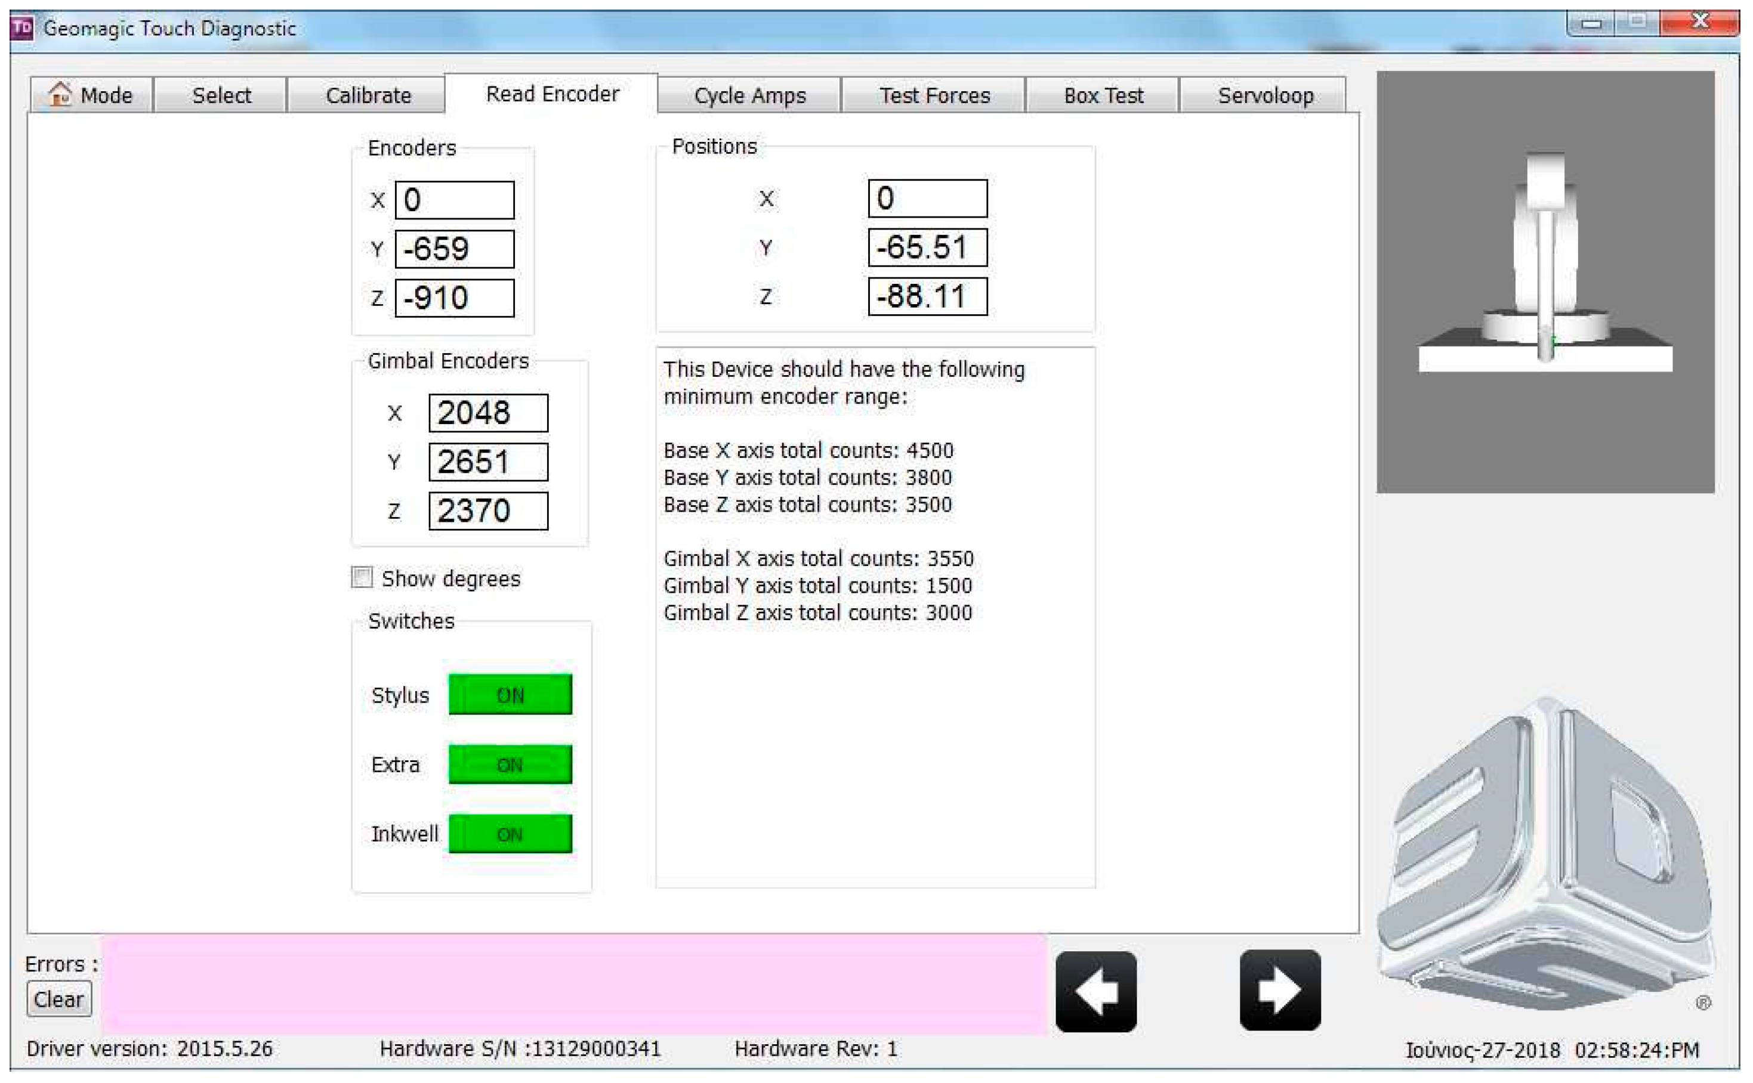
Task: Switch to the Calibrate tab
Action: pyautogui.click(x=368, y=95)
